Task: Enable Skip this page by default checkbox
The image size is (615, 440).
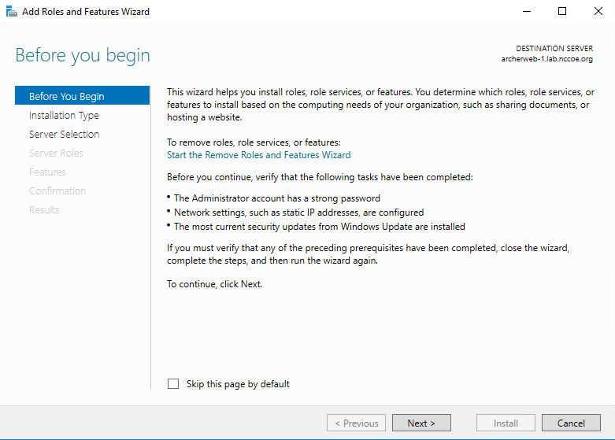Action: [173, 383]
